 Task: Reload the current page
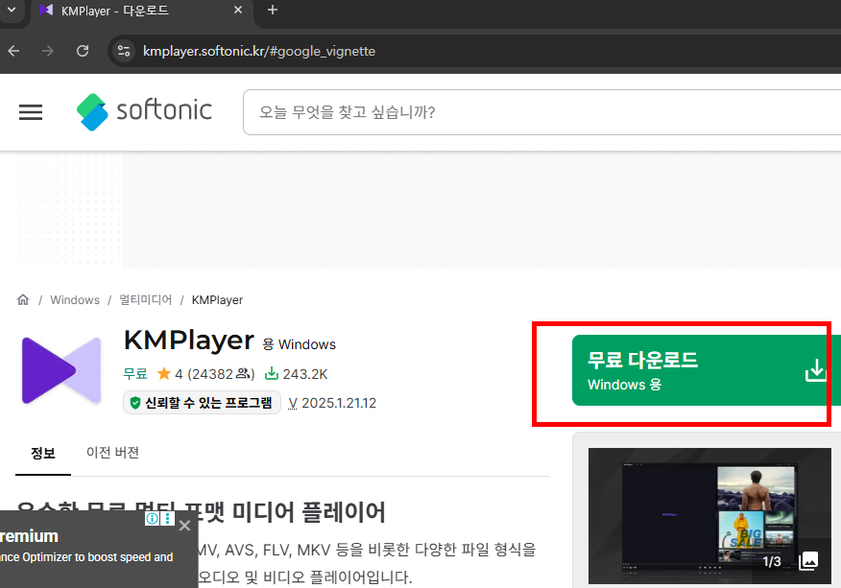[x=82, y=51]
